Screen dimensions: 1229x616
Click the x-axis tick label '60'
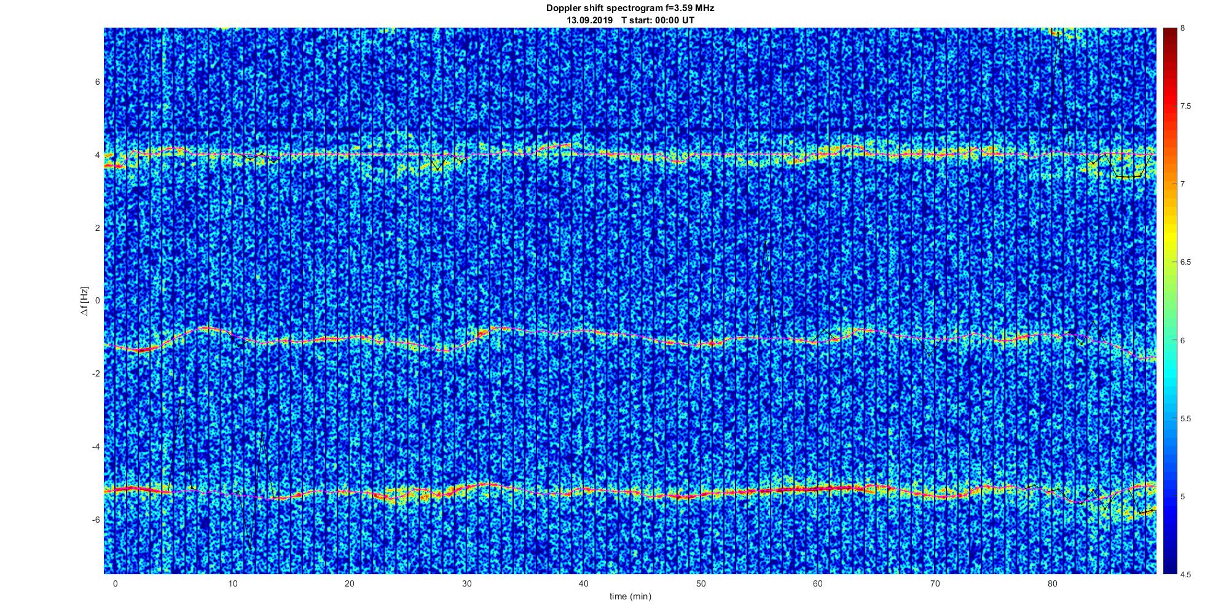(818, 583)
